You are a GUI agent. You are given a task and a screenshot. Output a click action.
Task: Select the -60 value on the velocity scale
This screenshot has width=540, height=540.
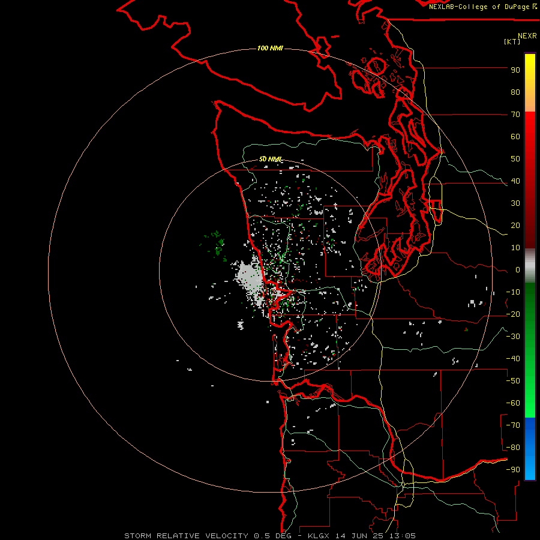click(x=513, y=403)
